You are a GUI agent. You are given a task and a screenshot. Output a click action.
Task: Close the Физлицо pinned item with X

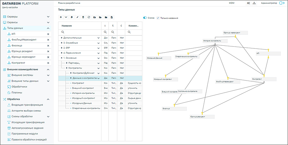click(48, 46)
